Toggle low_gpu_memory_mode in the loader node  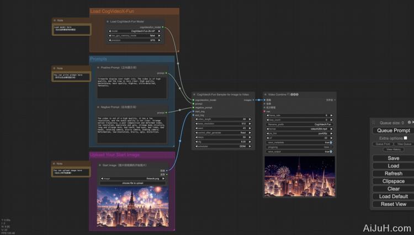pos(136,36)
